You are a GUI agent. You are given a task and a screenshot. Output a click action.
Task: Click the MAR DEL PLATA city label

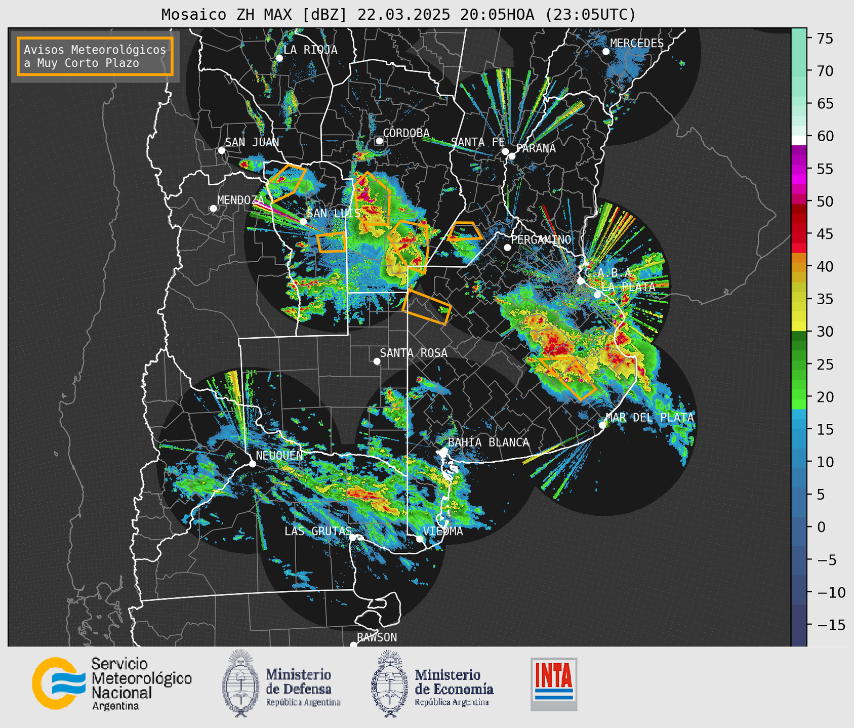649,417
